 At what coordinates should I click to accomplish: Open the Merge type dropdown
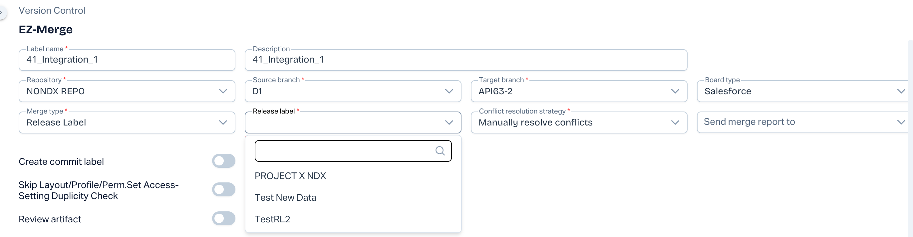click(x=127, y=122)
